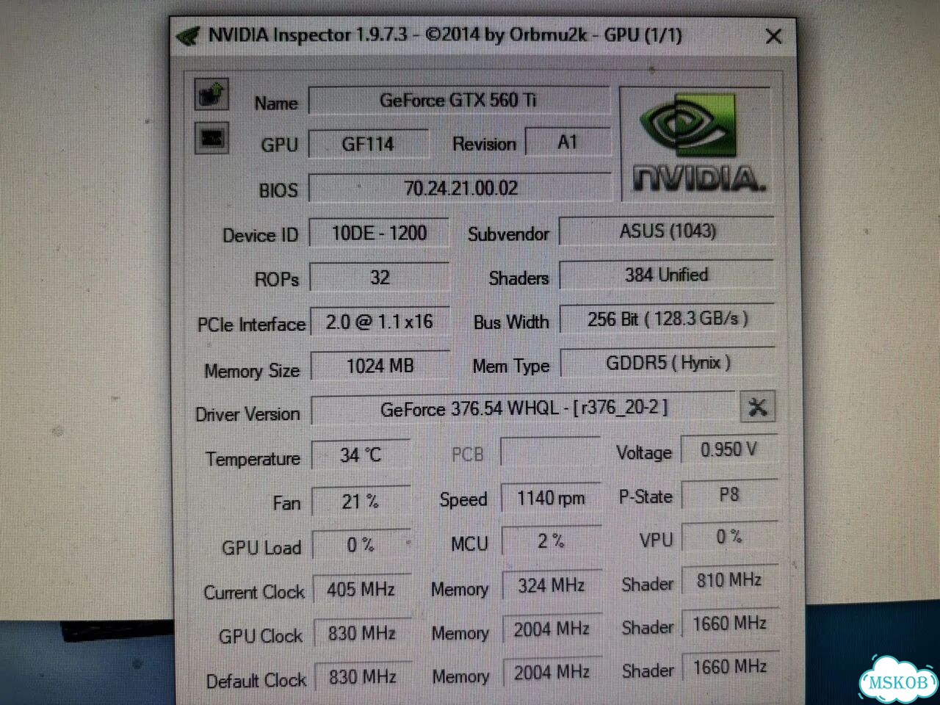Click the Default Clock row Memory field 2004 MHz
This screenshot has height=705, width=940.
(x=552, y=672)
